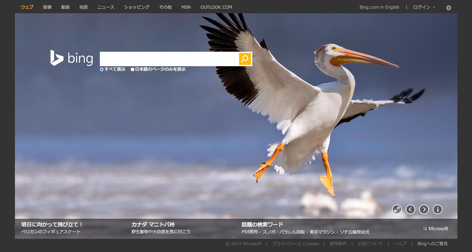
Task: Advance to next background image
Action: (x=424, y=209)
